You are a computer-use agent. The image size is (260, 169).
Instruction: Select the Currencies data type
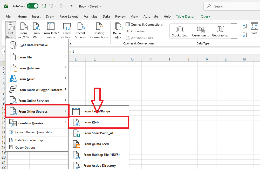(x=200, y=31)
